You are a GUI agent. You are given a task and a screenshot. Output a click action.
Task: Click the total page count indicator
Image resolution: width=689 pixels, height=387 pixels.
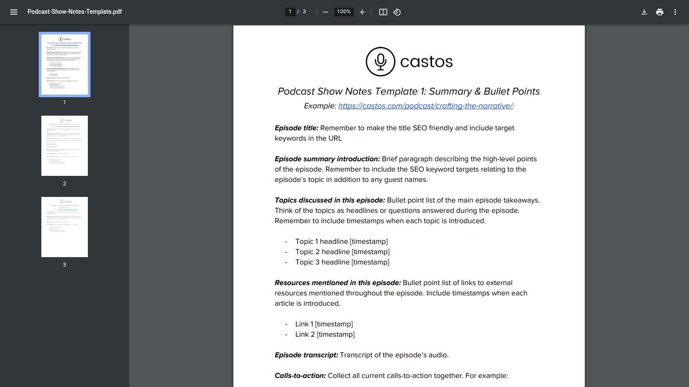click(x=304, y=12)
